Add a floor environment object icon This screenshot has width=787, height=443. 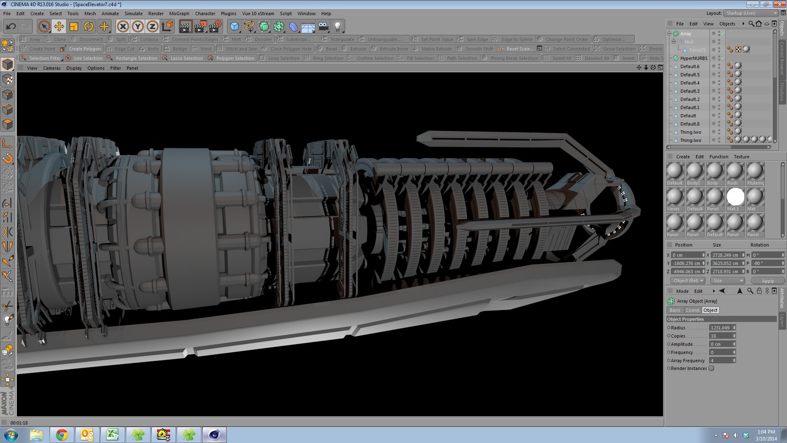click(x=308, y=26)
